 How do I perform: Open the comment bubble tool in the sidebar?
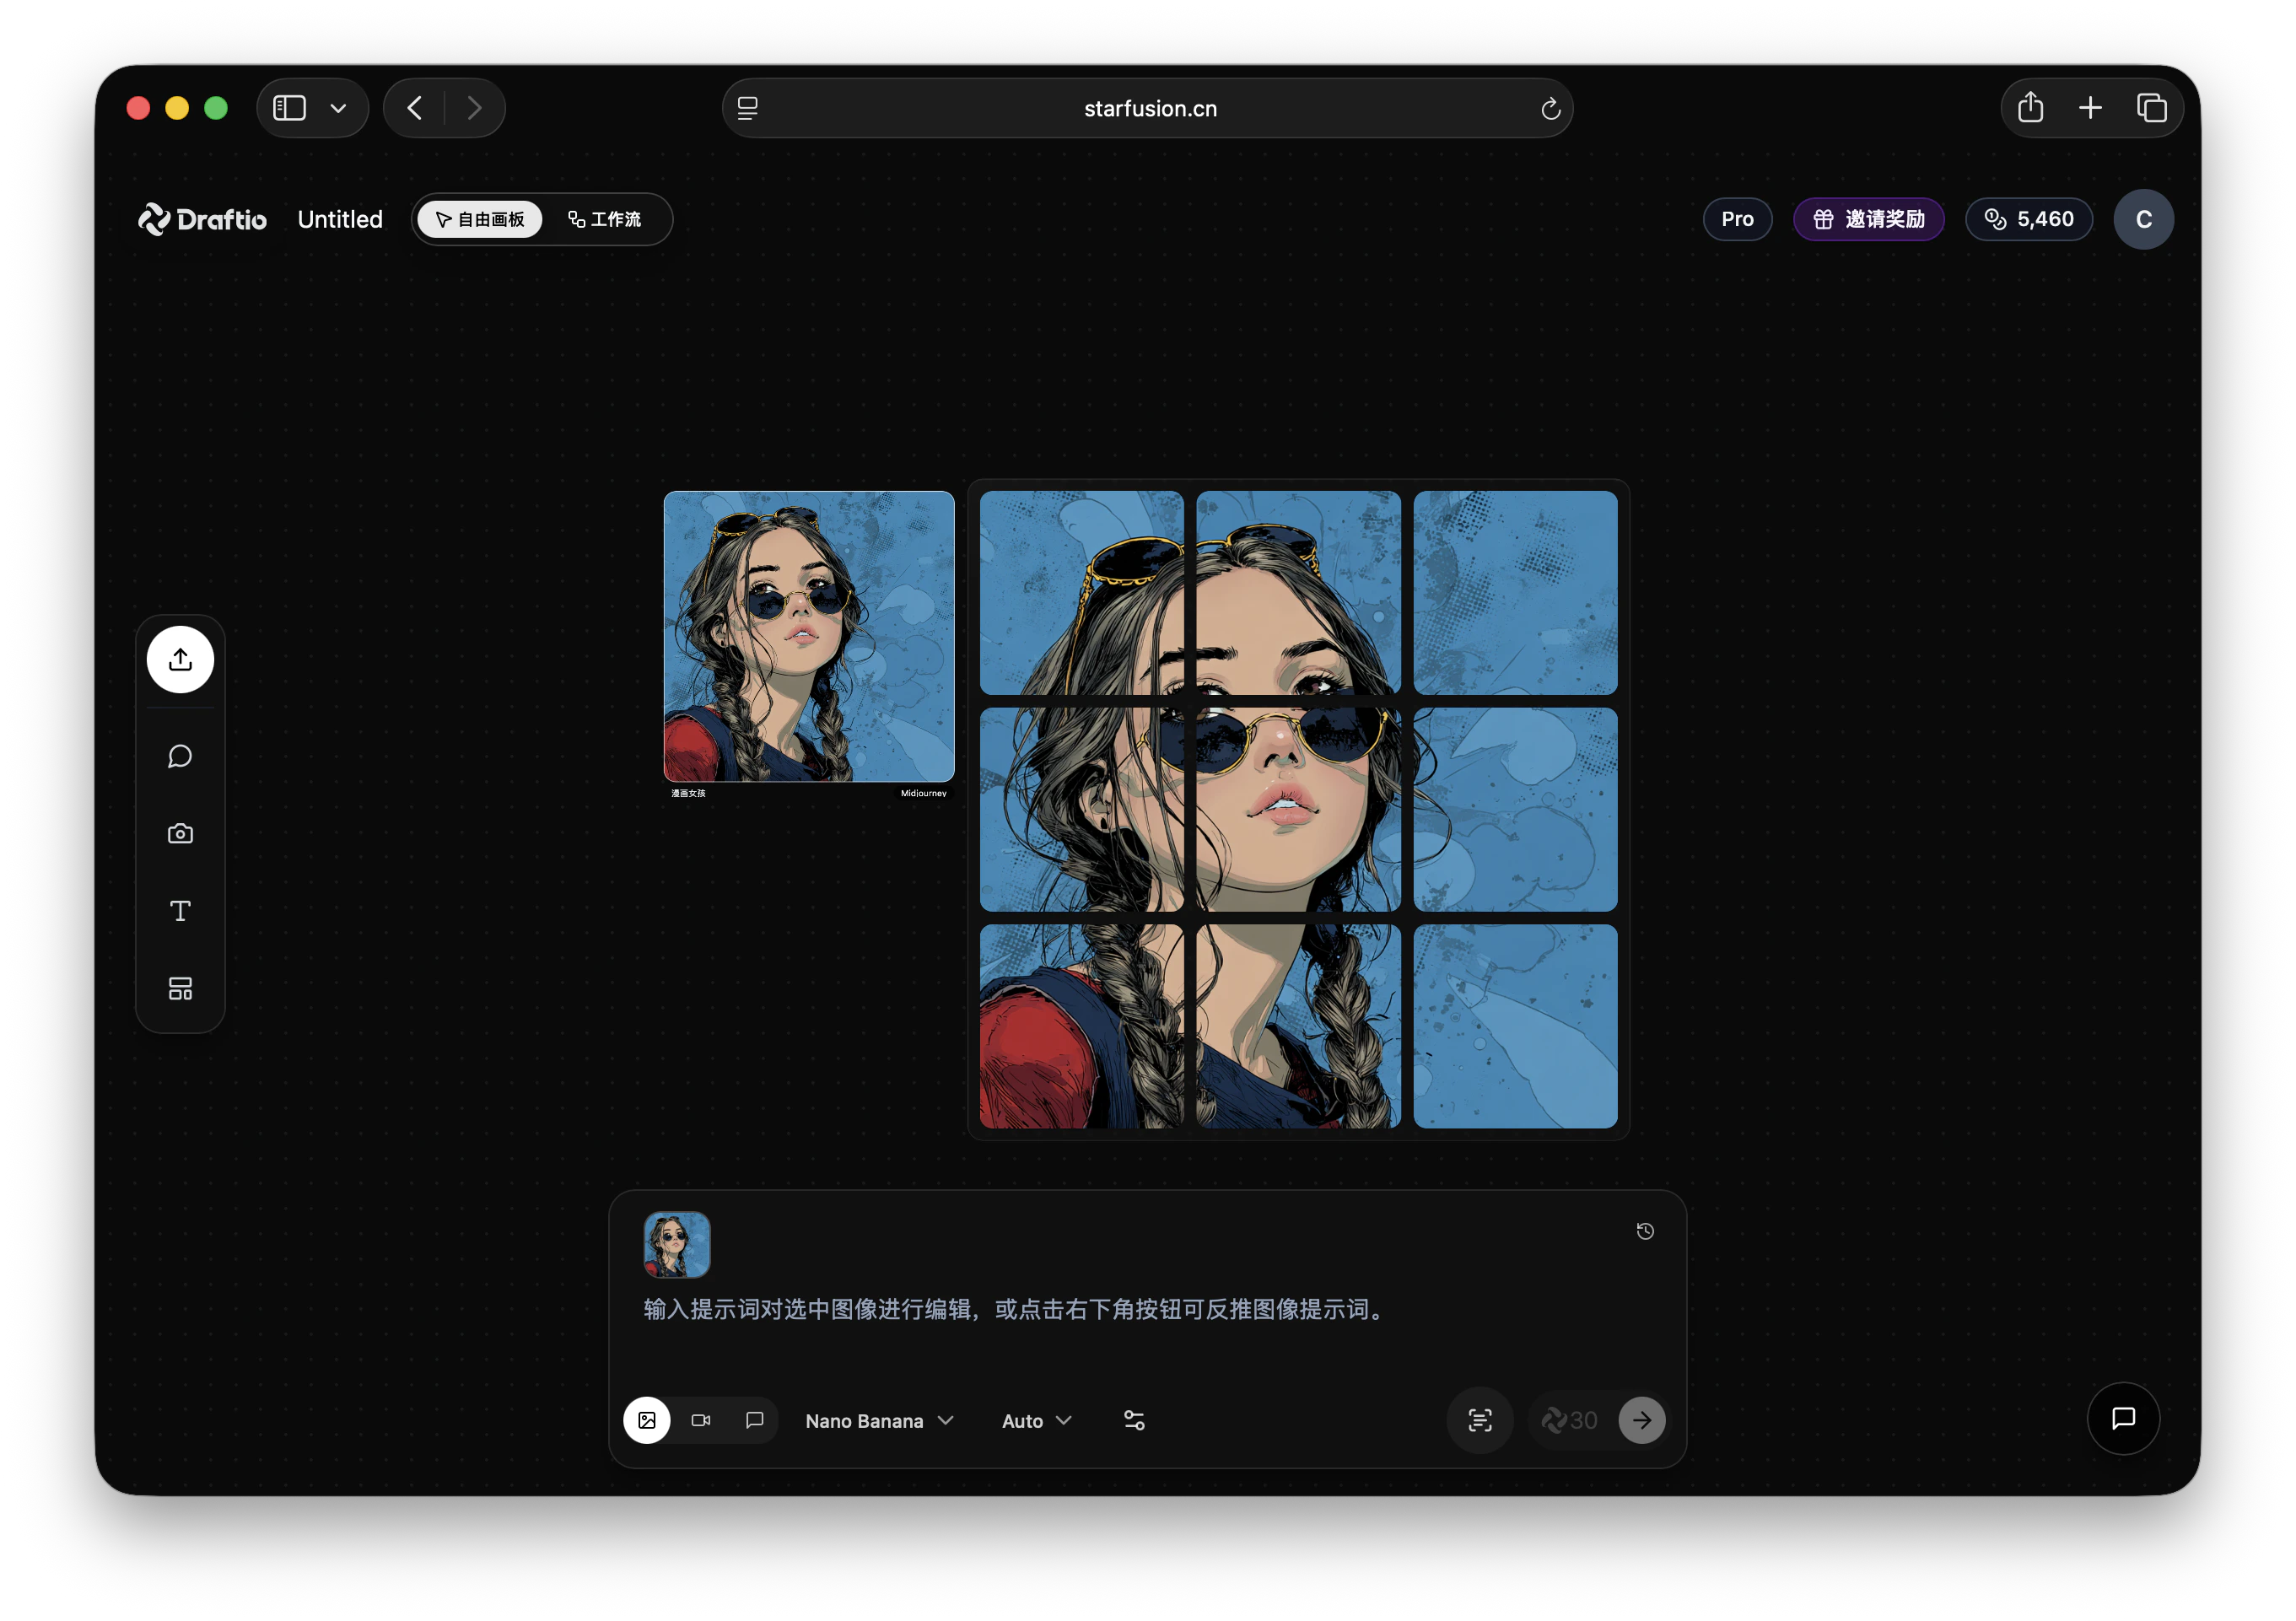pos(180,756)
